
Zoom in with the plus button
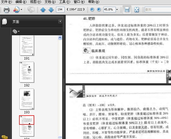(99, 10)
